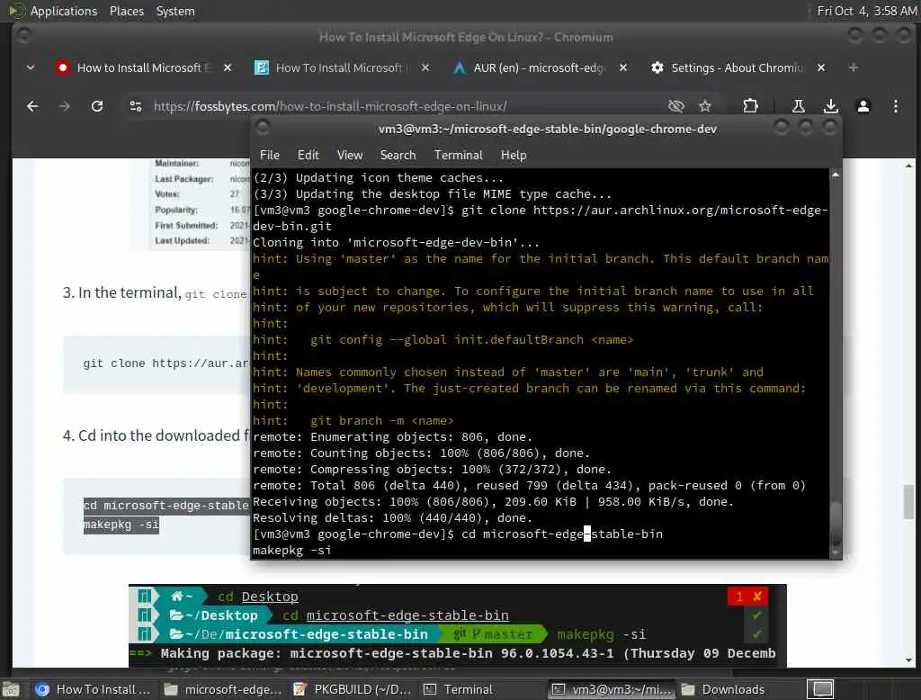Open Chrome Labs flask icon
The image size is (921, 700).
coord(799,106)
